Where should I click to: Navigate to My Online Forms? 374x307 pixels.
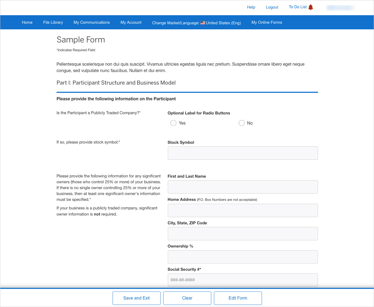pyautogui.click(x=266, y=22)
